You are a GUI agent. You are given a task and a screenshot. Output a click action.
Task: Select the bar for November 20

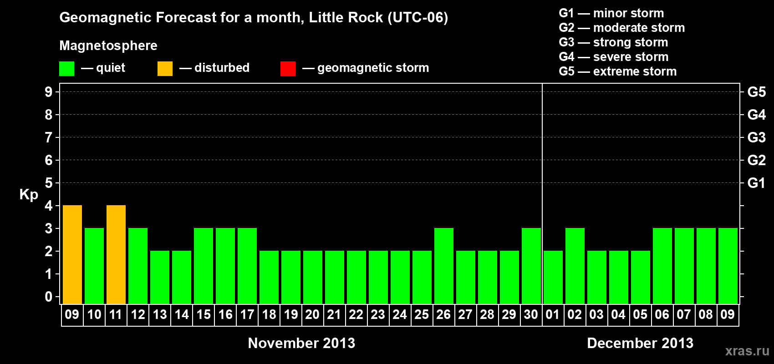pyautogui.click(x=313, y=278)
